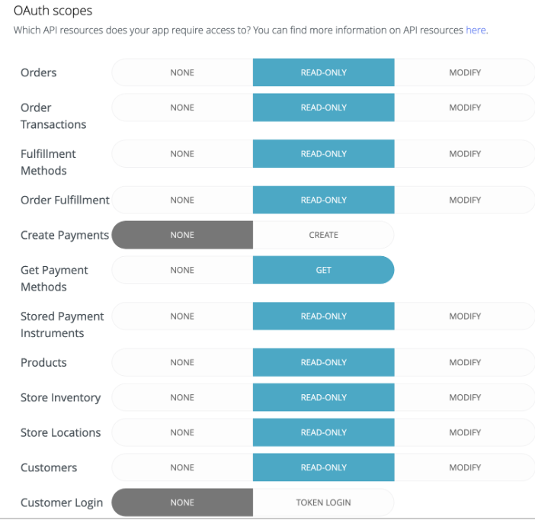Open the API resources 'here' link
The width and height of the screenshot is (535, 520).
(x=476, y=30)
